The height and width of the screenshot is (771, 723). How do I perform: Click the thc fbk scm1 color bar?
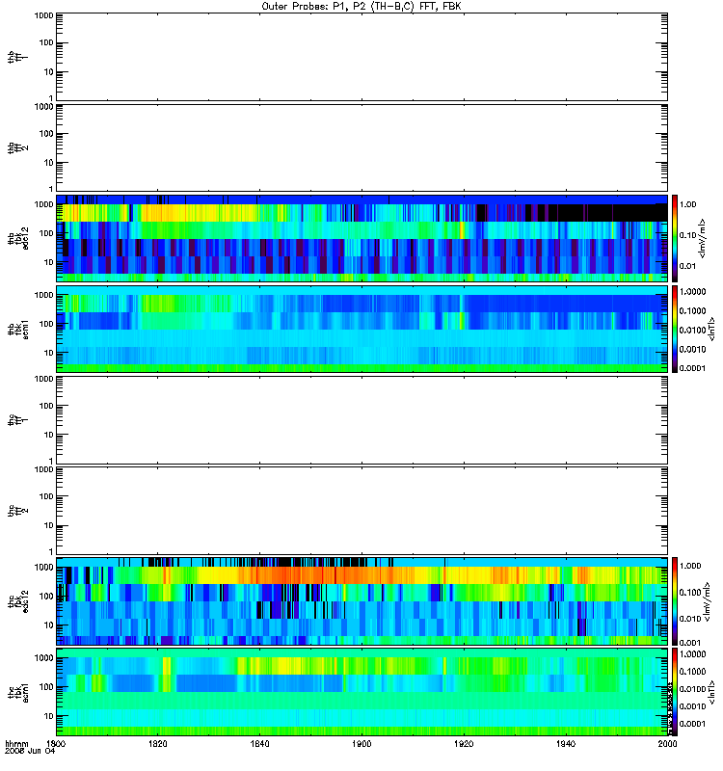(675, 692)
